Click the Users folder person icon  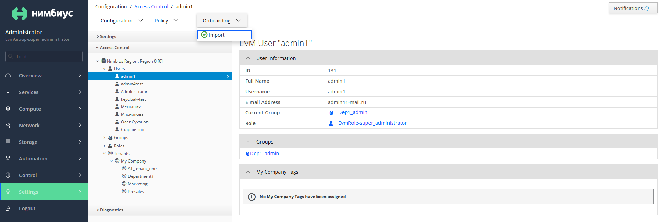click(110, 68)
